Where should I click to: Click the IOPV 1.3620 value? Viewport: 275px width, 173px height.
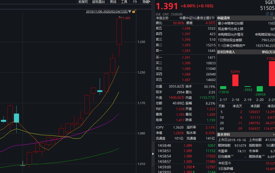tap(178, 127)
